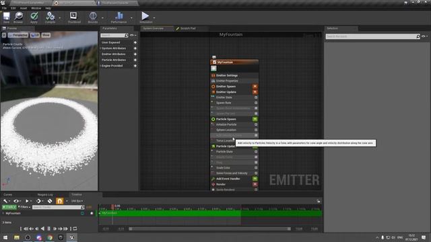Open the Simulation options dropdown arrow
Image resolution: width=431 pixels, height=242 pixels.
click(x=154, y=18)
